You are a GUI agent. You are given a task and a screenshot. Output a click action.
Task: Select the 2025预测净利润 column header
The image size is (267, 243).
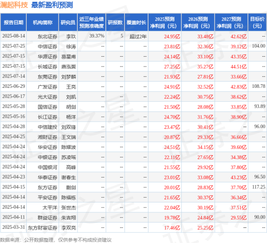coord(165,22)
